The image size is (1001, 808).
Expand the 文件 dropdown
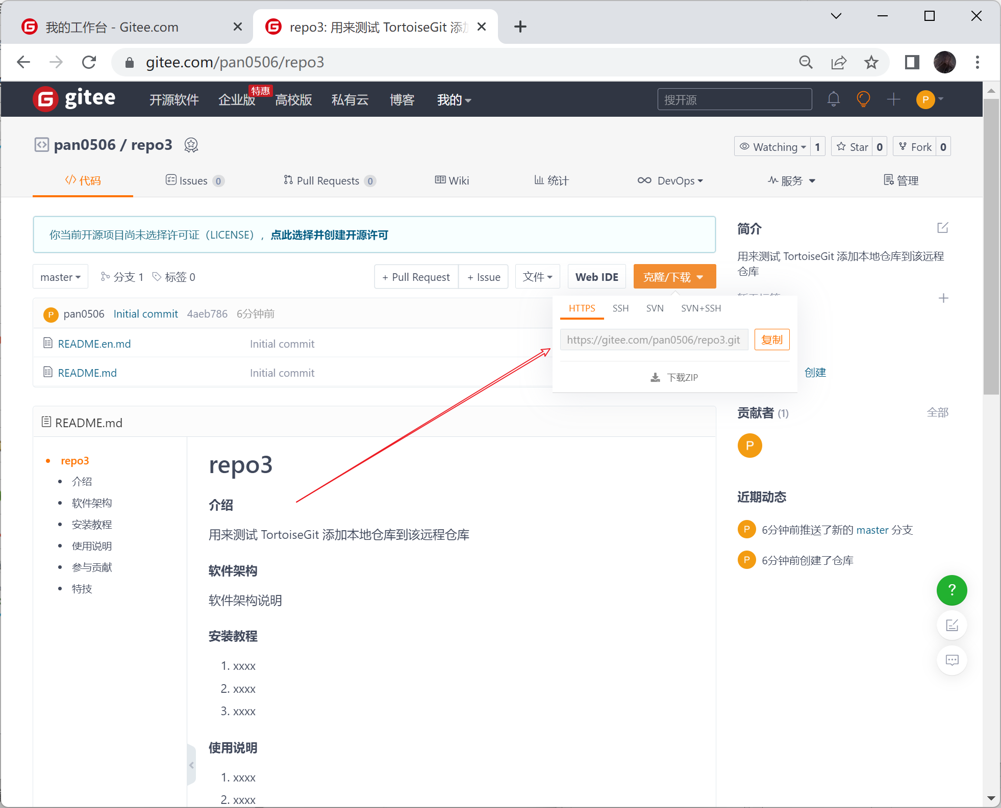pos(537,277)
